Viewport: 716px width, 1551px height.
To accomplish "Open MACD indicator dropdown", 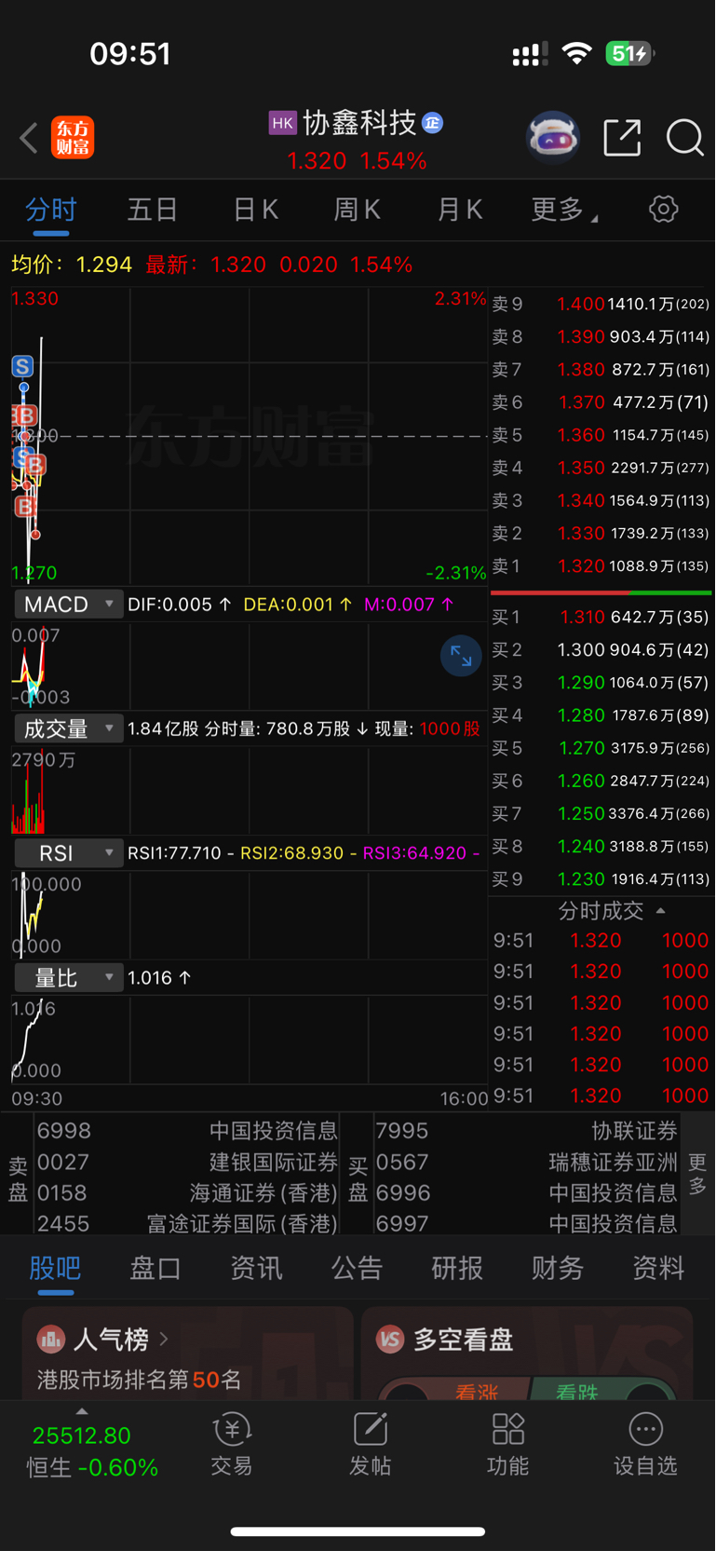I will [68, 605].
